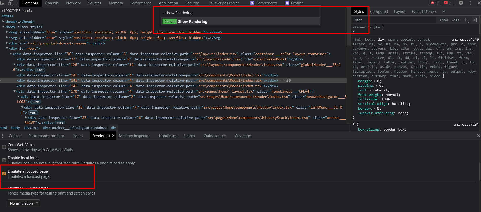Open the Performance tab

click(141, 3)
